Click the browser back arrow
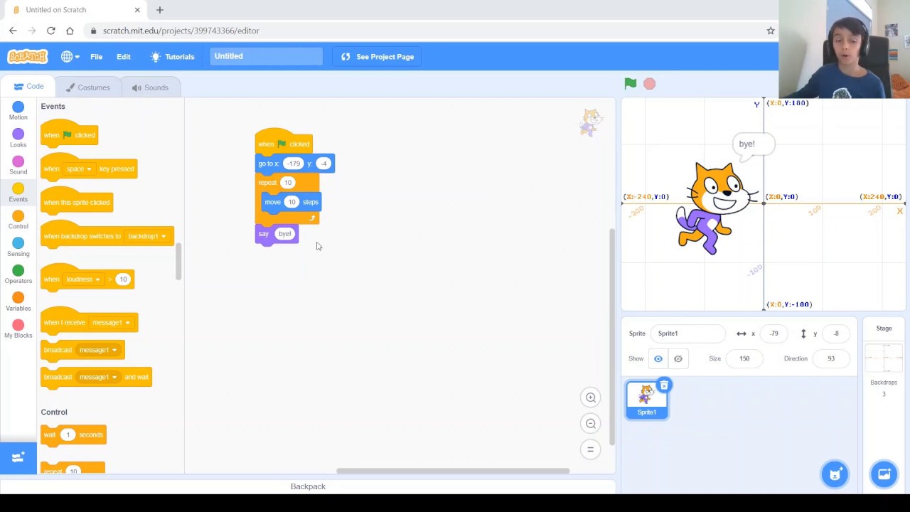Image resolution: width=910 pixels, height=512 pixels. click(x=13, y=31)
